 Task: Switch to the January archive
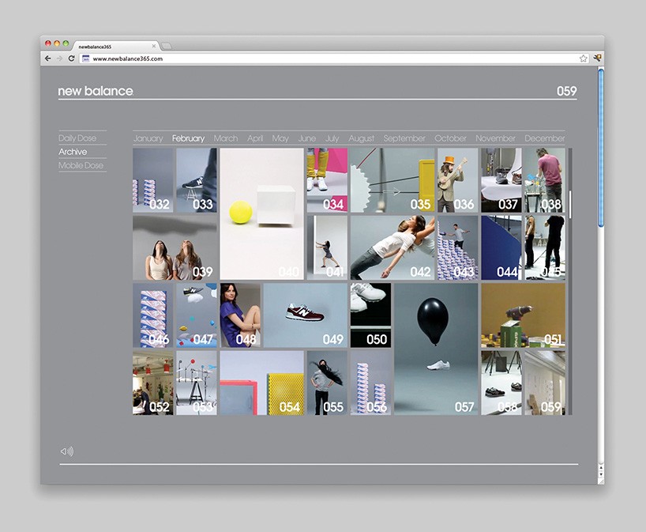point(148,138)
